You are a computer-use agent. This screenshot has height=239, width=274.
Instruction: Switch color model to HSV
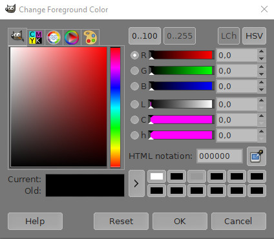pyautogui.click(x=254, y=36)
